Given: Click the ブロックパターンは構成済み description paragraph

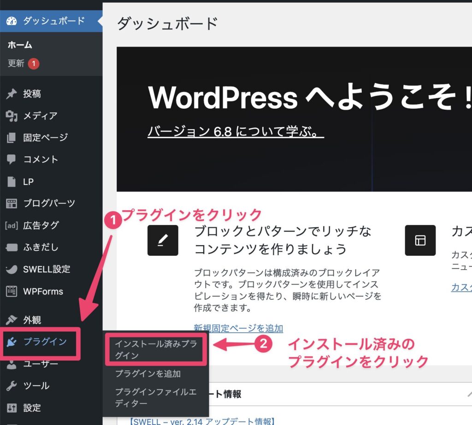Looking at the screenshot, I should pos(288,290).
